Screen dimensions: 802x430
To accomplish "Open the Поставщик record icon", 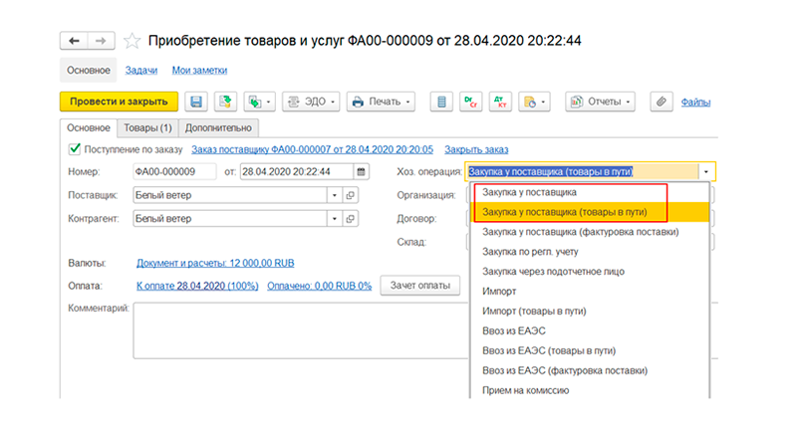I will 351,195.
